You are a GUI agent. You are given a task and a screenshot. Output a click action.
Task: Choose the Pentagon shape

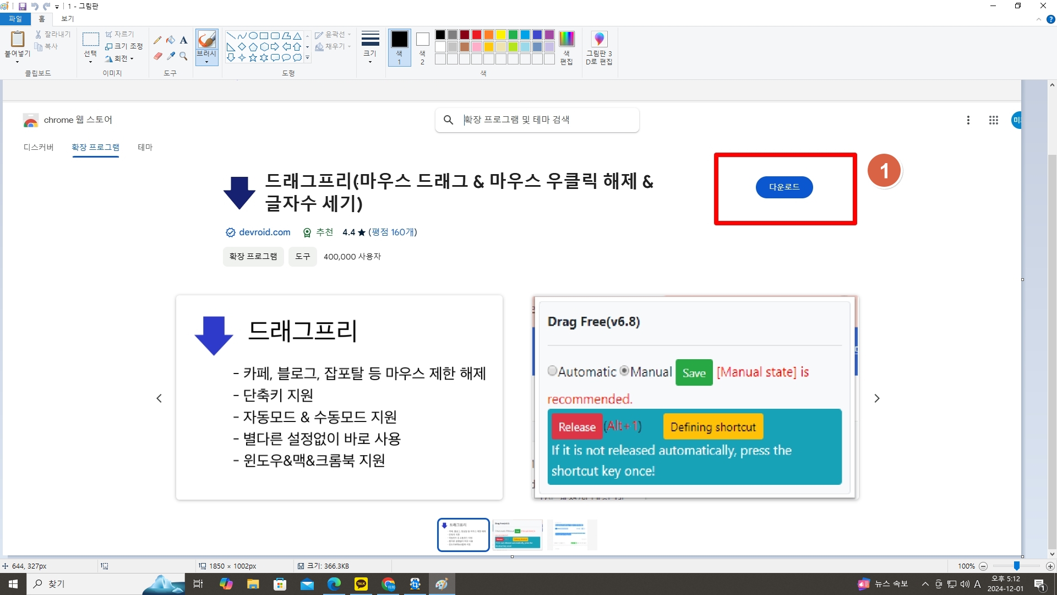click(x=253, y=47)
